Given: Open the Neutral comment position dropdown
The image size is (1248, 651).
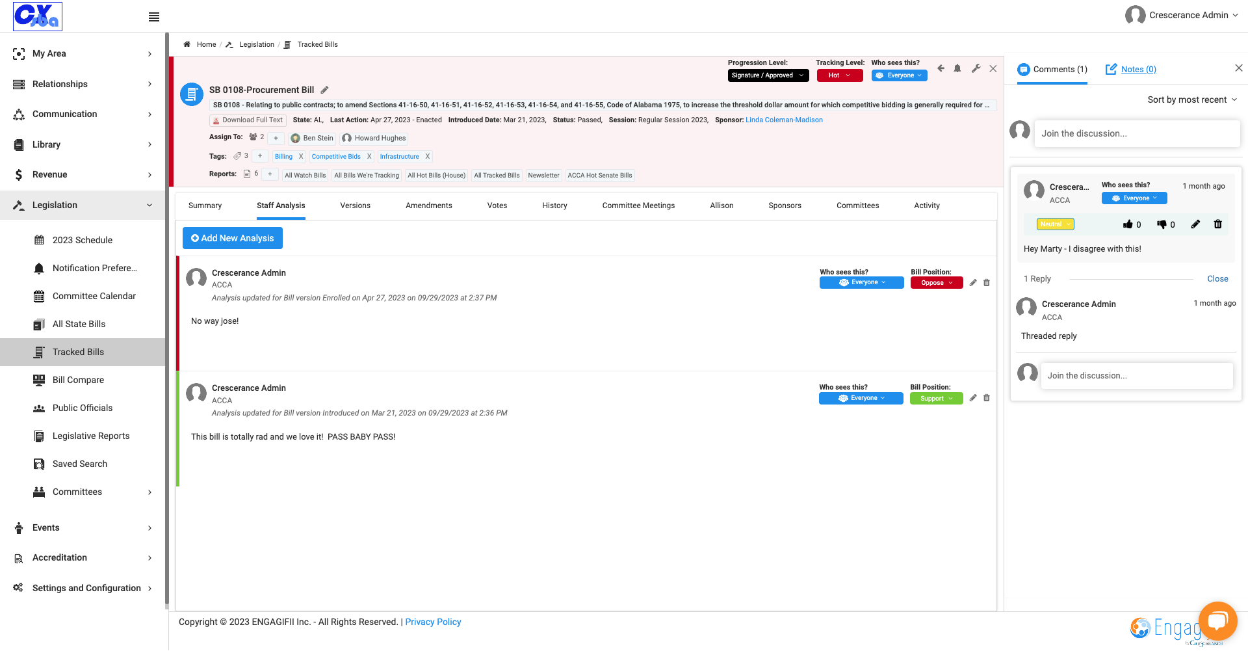Looking at the screenshot, I should 1056,224.
